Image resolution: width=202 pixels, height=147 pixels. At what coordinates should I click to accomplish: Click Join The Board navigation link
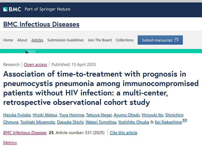click(x=100, y=40)
